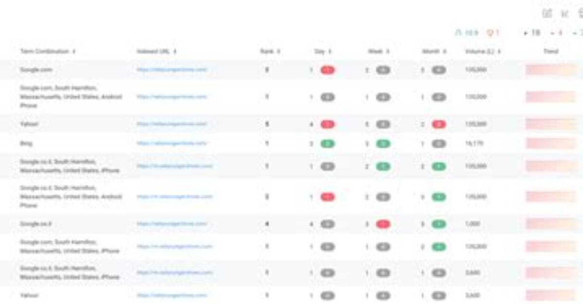Screen dimensions: 583x304
Task: Click the volume value in the Bing row
Action: (474, 144)
